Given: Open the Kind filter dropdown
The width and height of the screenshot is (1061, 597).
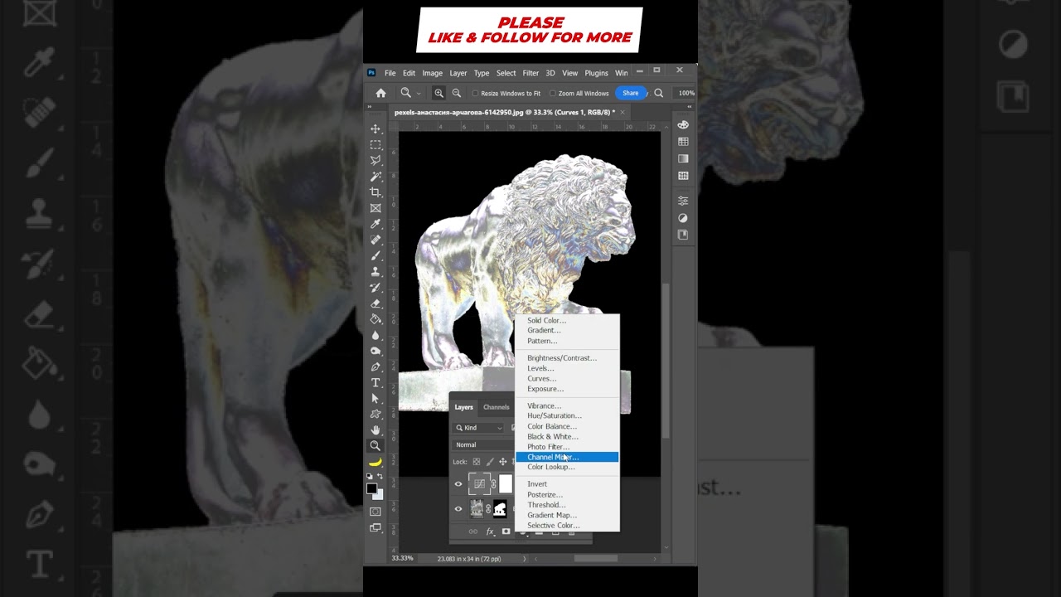Looking at the screenshot, I should point(478,428).
